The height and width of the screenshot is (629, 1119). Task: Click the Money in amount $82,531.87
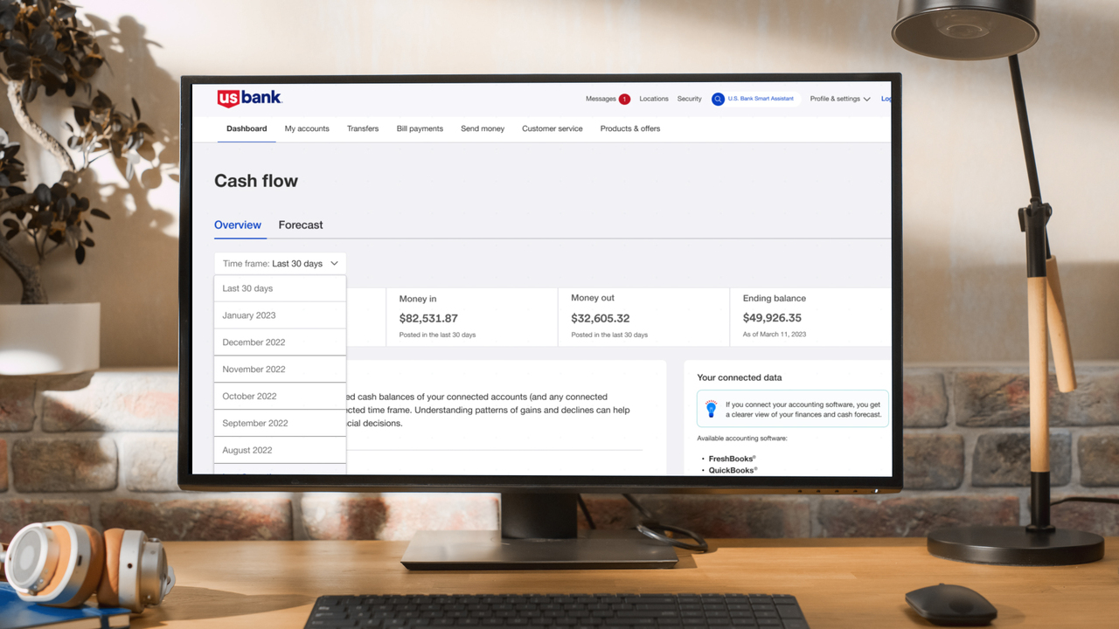point(428,318)
